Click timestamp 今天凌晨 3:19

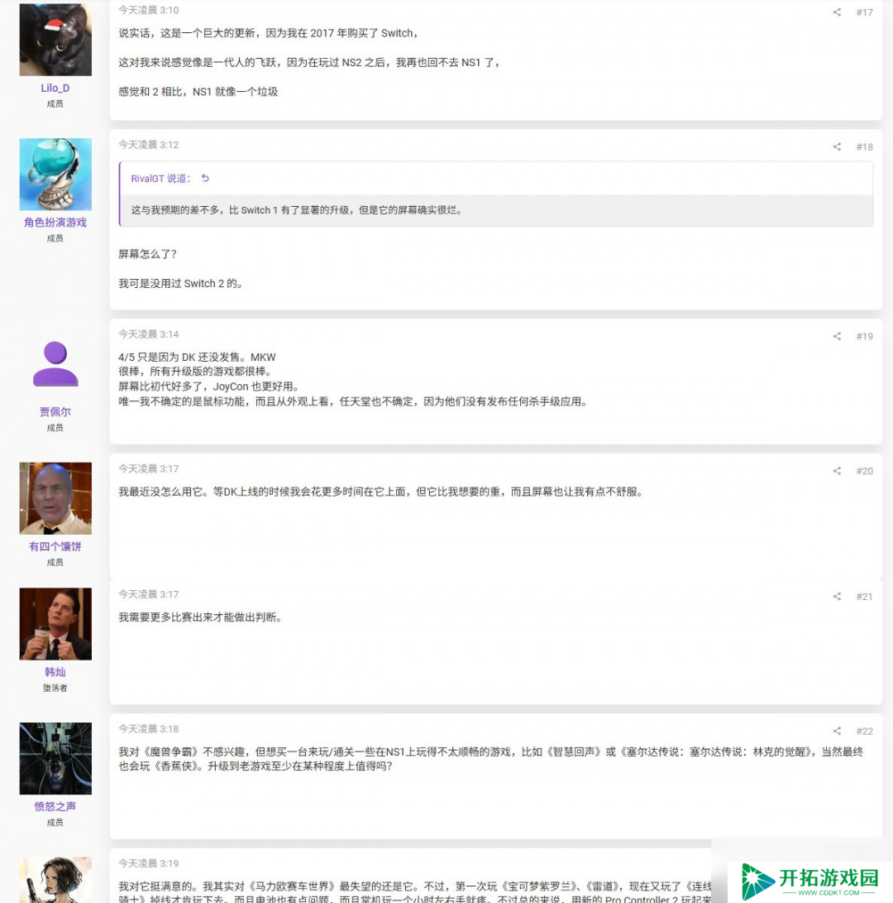pyautogui.click(x=149, y=864)
